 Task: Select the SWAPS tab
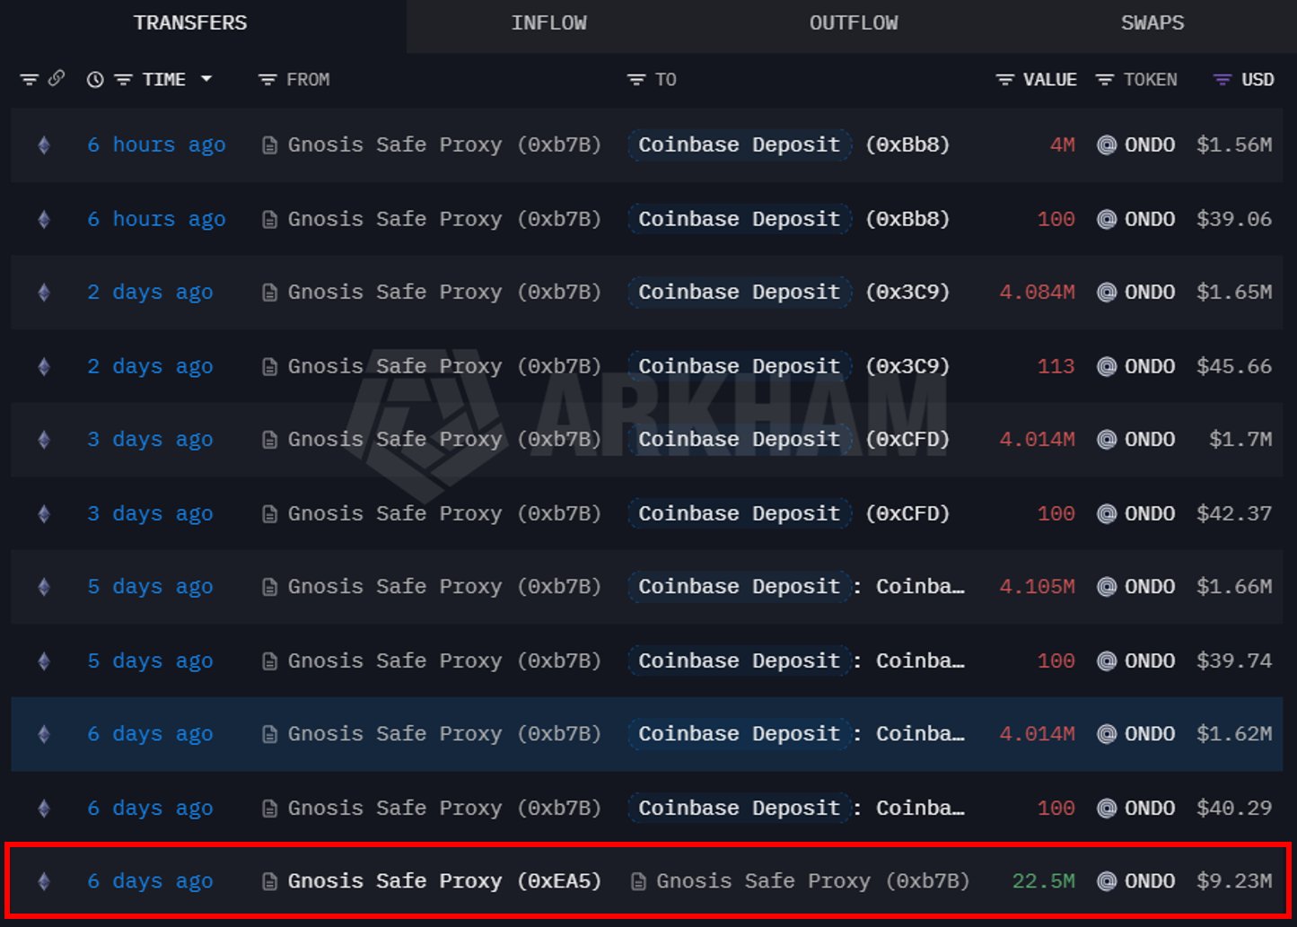coord(1152,23)
